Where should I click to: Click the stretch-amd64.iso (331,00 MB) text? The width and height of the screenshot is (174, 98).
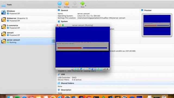(123, 51)
